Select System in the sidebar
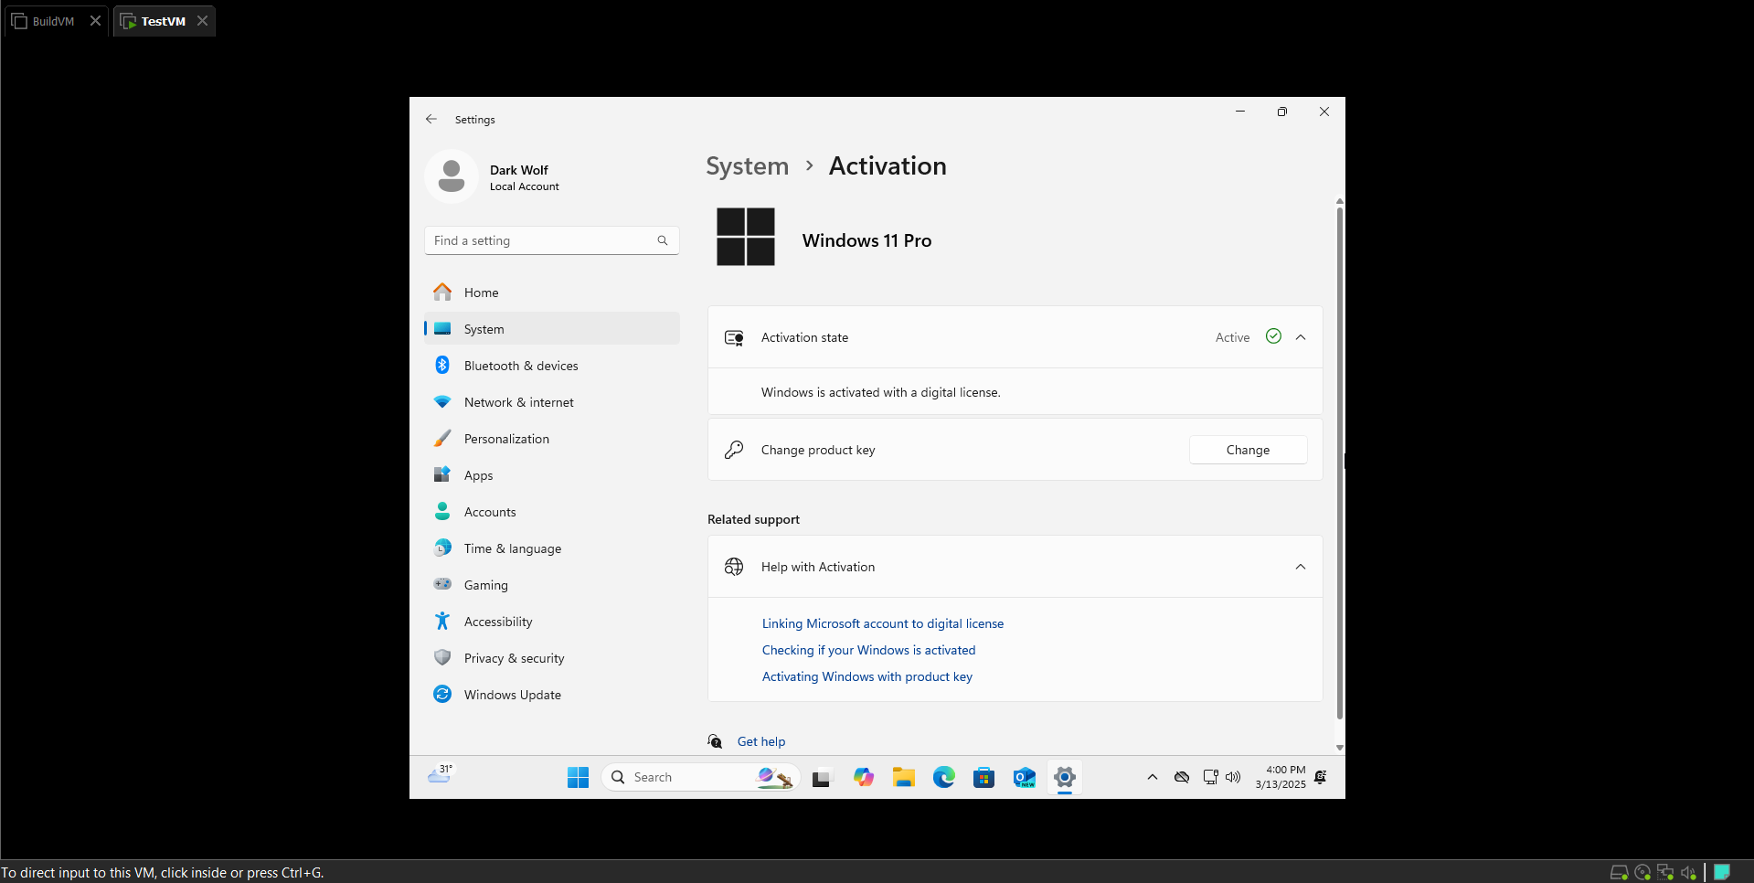This screenshot has height=883, width=1754. point(552,329)
